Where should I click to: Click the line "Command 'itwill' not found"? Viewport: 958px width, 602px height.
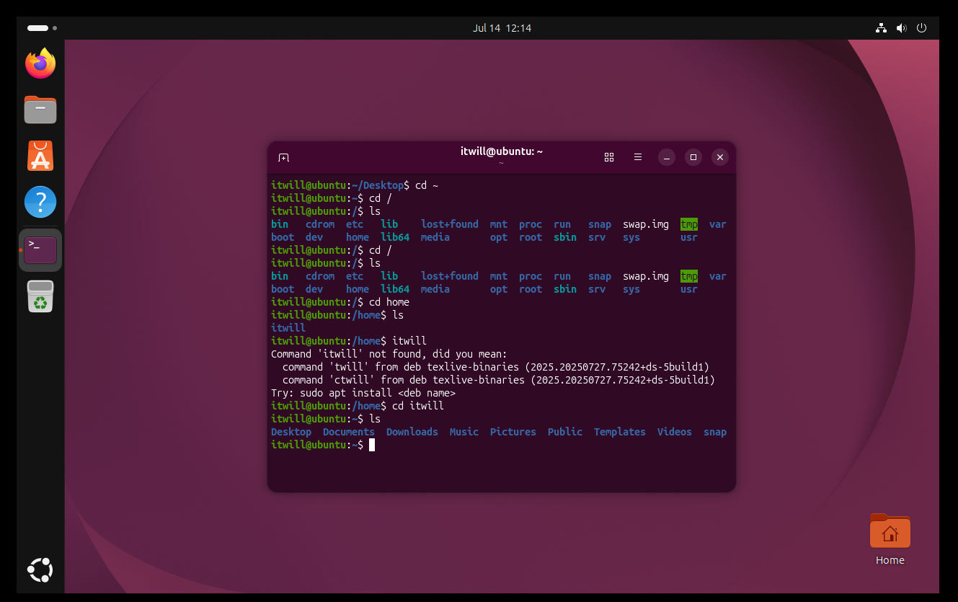click(389, 354)
